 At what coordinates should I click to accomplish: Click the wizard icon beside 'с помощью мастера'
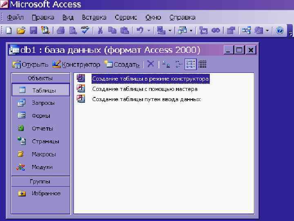pyautogui.click(x=81, y=88)
